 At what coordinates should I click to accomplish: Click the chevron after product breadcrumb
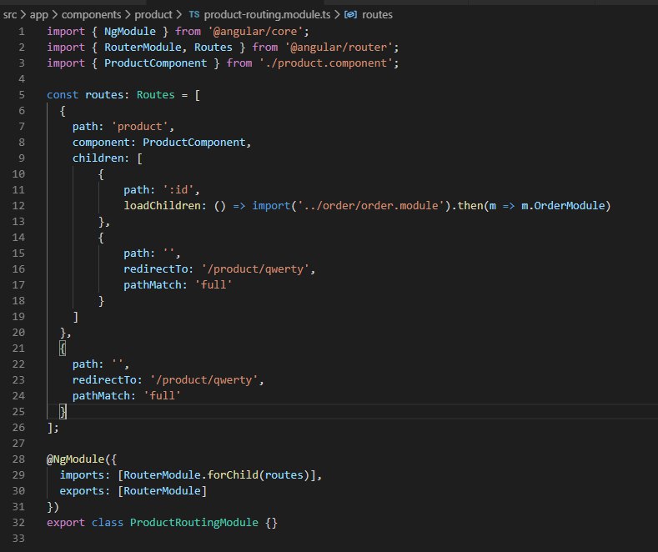pos(179,15)
